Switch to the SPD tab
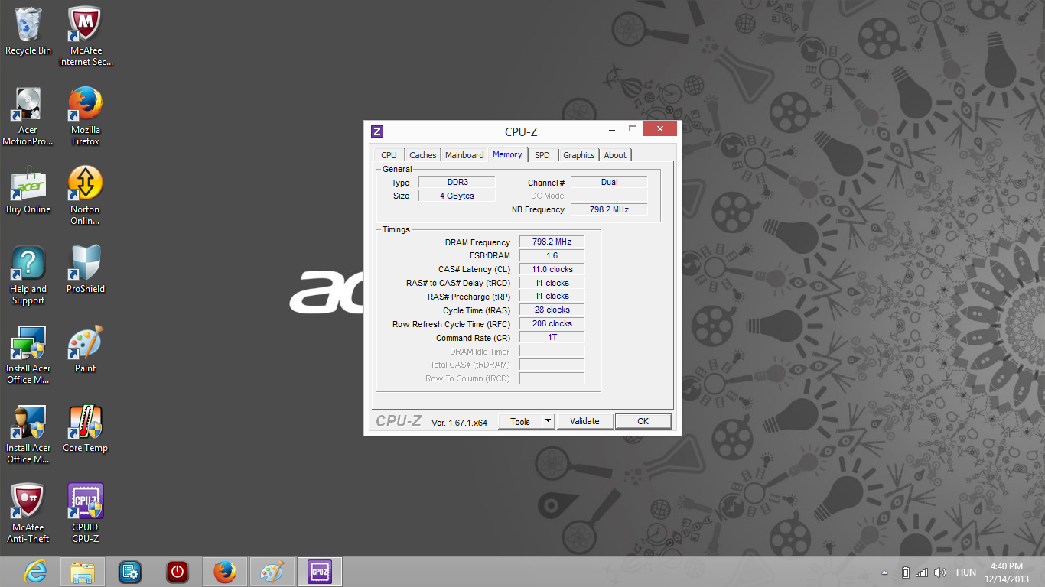1045x587 pixels. coord(542,155)
